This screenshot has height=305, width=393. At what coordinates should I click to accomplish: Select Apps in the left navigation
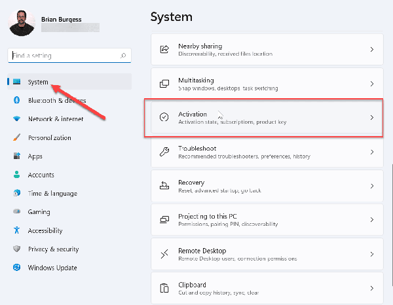(35, 156)
